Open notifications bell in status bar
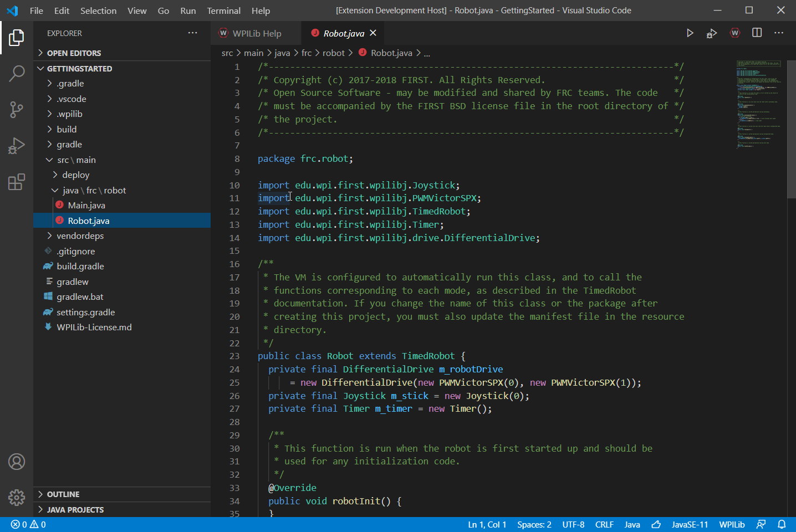 coord(782,524)
